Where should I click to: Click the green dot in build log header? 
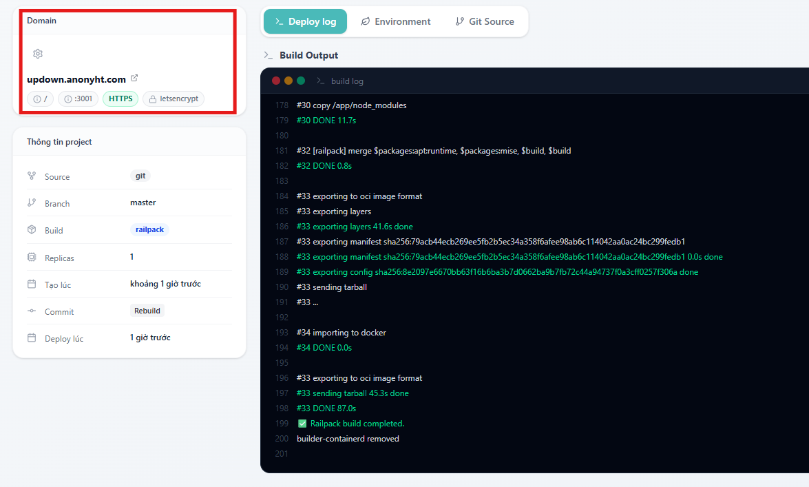tap(301, 81)
